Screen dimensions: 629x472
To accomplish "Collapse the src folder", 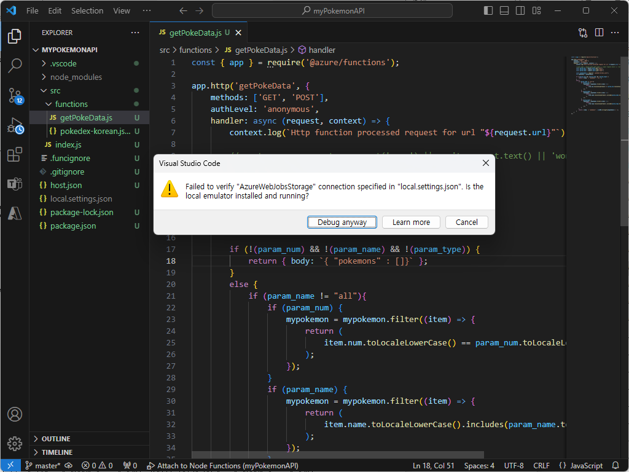I will [x=89, y=91].
